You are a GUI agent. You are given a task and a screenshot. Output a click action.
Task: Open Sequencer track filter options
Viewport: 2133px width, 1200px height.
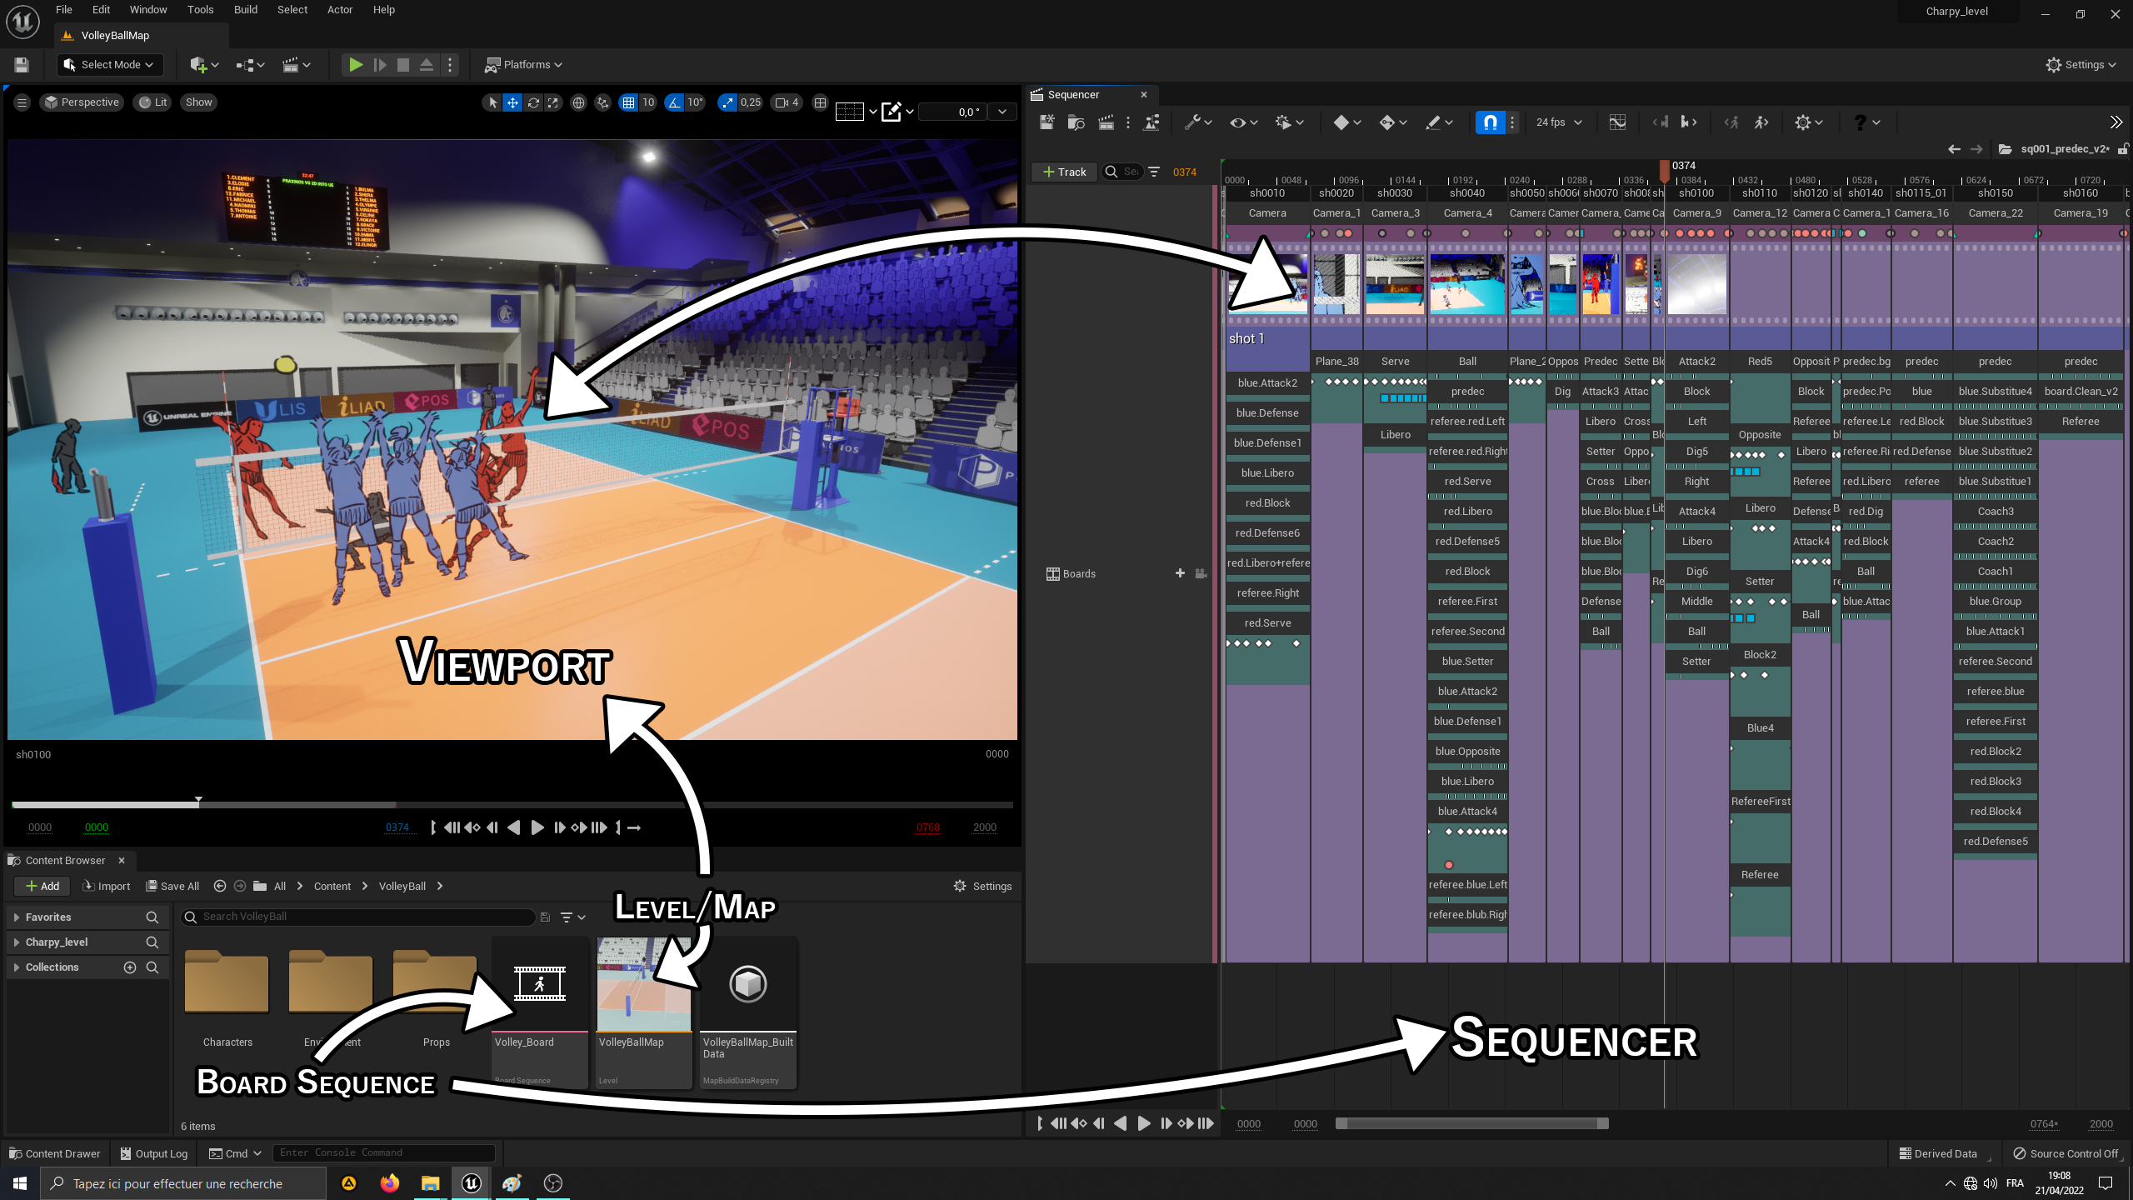click(1154, 172)
